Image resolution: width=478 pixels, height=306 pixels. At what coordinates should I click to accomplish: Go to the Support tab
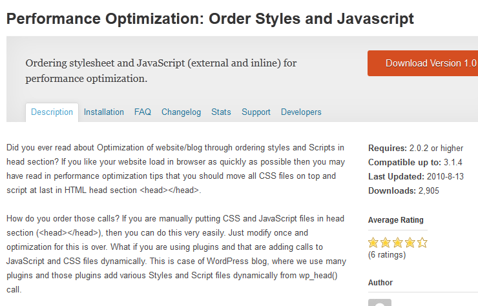256,112
